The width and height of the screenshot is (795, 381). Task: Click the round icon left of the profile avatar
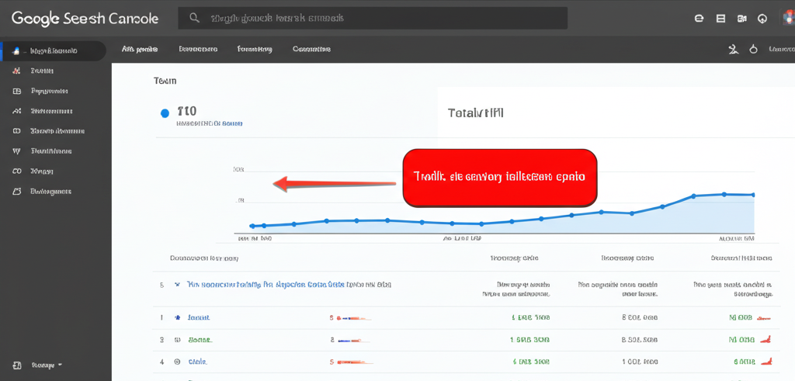point(762,18)
